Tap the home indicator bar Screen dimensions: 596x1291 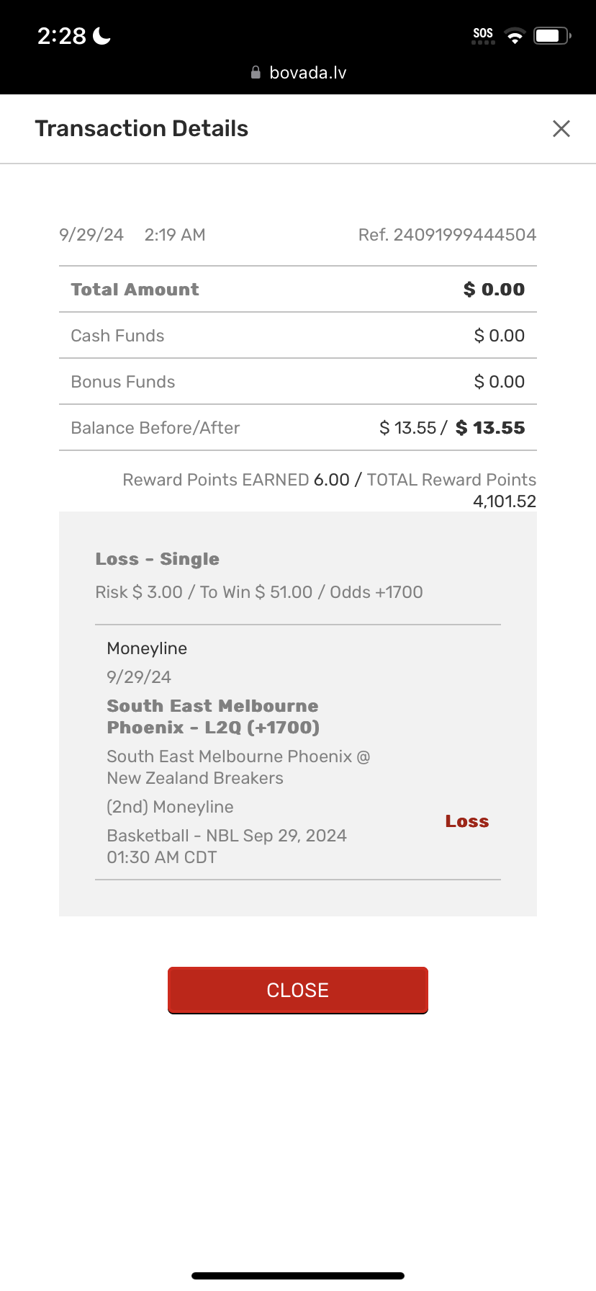click(x=298, y=1276)
